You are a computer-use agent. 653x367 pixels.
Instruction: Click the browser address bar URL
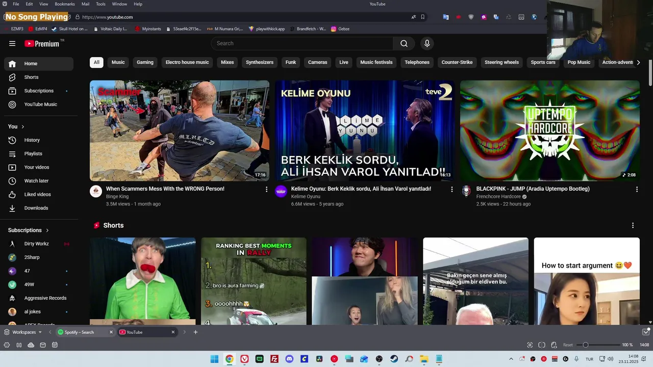(x=107, y=17)
